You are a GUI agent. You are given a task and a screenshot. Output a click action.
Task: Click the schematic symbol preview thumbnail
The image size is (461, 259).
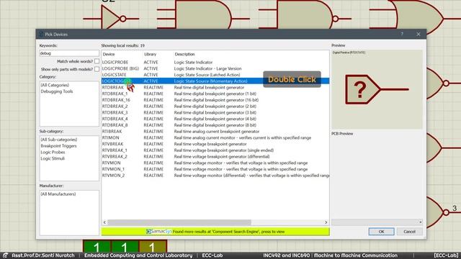[377, 89]
